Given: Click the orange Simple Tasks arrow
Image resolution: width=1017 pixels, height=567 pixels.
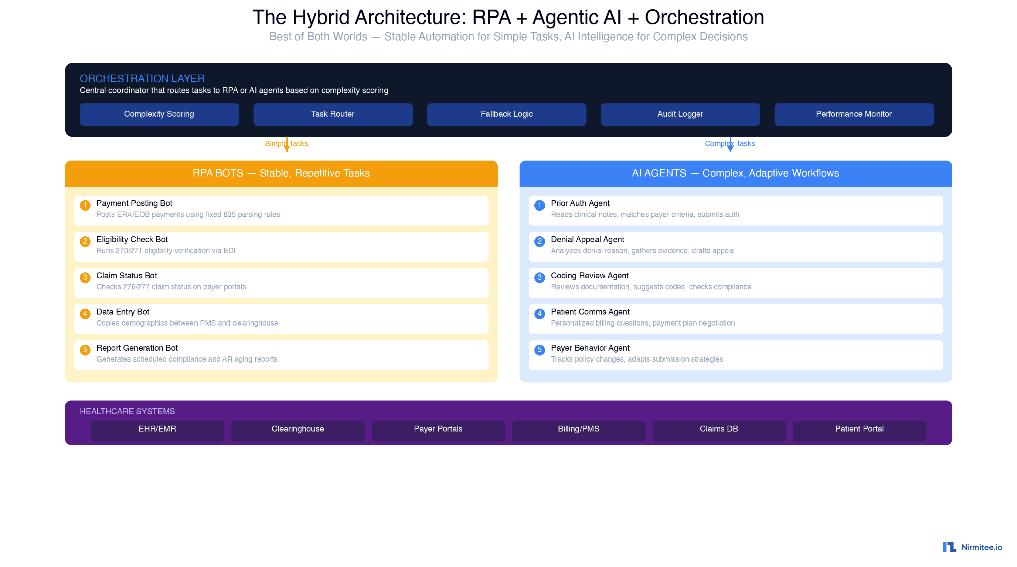Looking at the screenshot, I should tap(287, 144).
